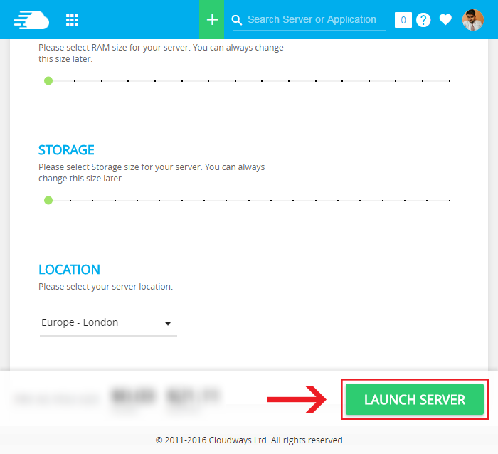
Task: Click the RAM size slider handle
Action: pyautogui.click(x=48, y=80)
